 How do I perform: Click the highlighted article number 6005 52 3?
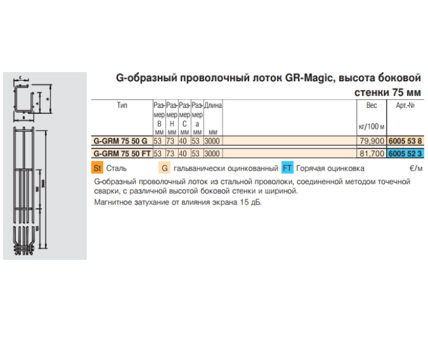(x=405, y=153)
